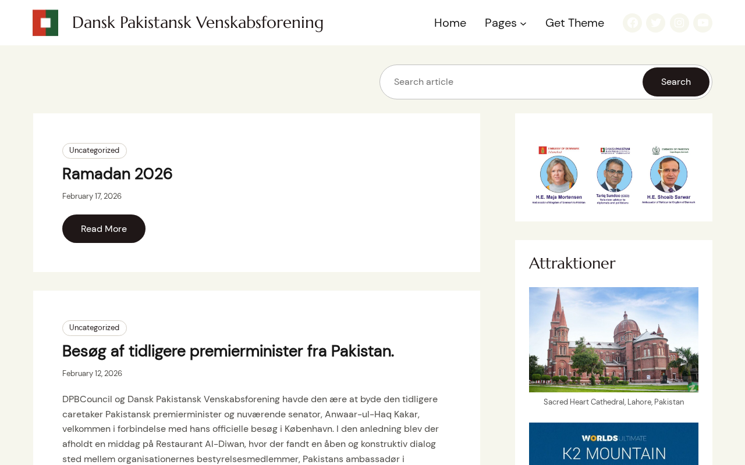Open the Uncategorized tag above Besøg post

click(94, 328)
